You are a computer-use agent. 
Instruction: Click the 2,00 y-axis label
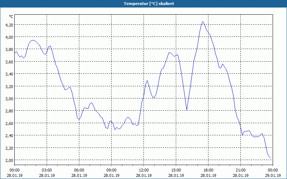point(9,160)
